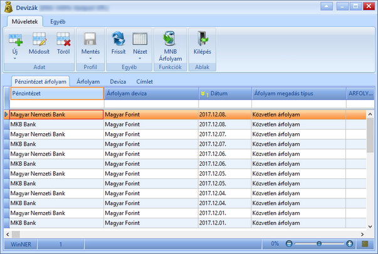Click the Nézet grid view icon
Image resolution: width=378 pixels, height=254 pixels.
140,39
